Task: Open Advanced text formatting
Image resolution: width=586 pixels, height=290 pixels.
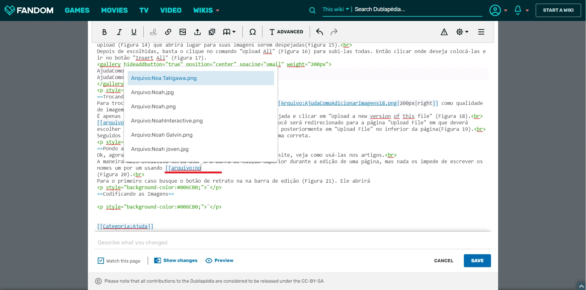Action: click(286, 32)
